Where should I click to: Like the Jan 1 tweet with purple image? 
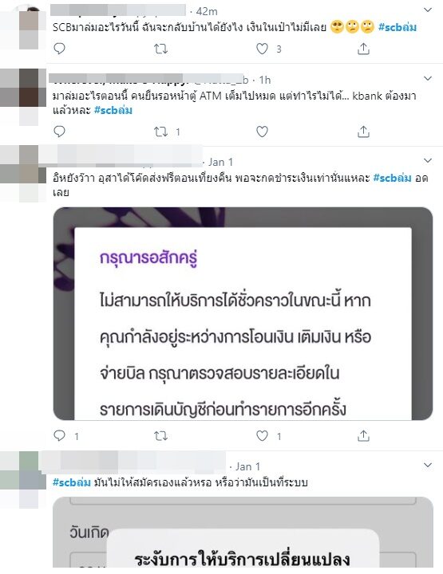pos(262,435)
